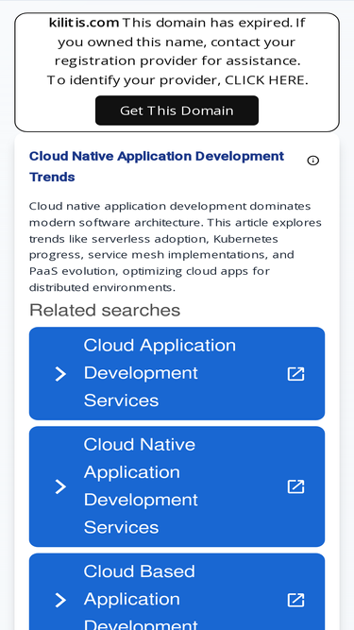Screen dimensions: 354x630
Task: Click the CLICK HERE provider link
Action: click(x=265, y=80)
